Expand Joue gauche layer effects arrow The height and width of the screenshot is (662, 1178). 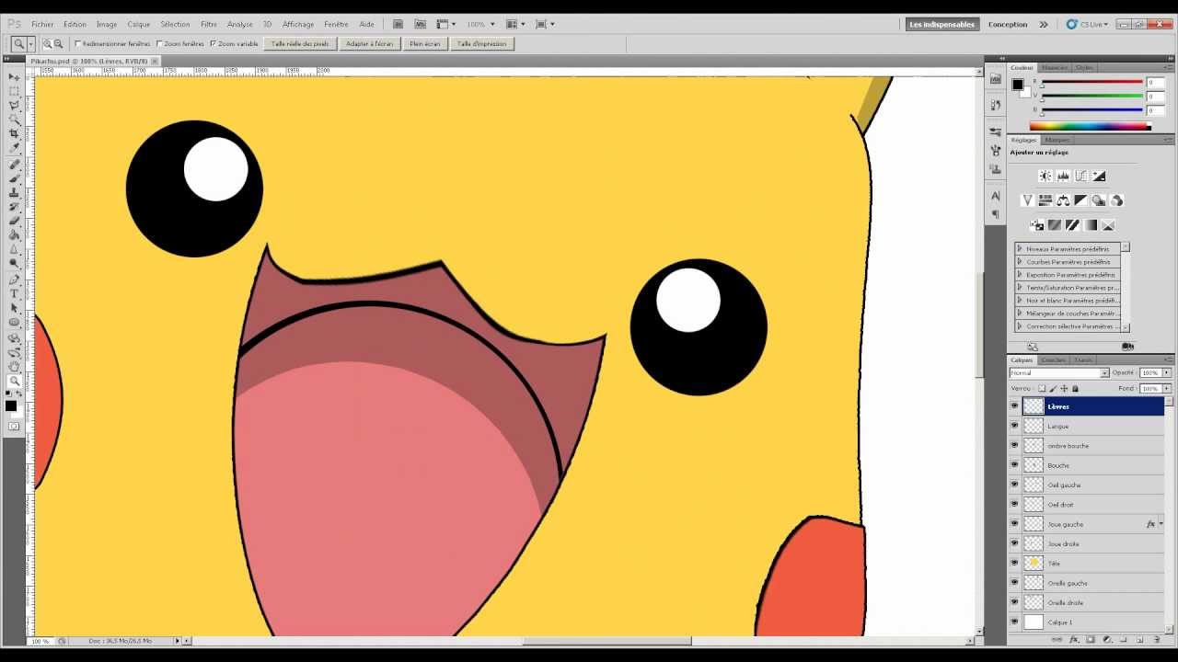click(1161, 524)
